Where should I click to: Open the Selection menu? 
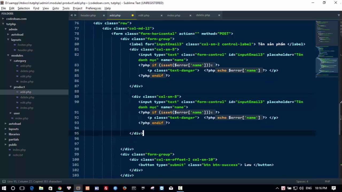point(24,8)
